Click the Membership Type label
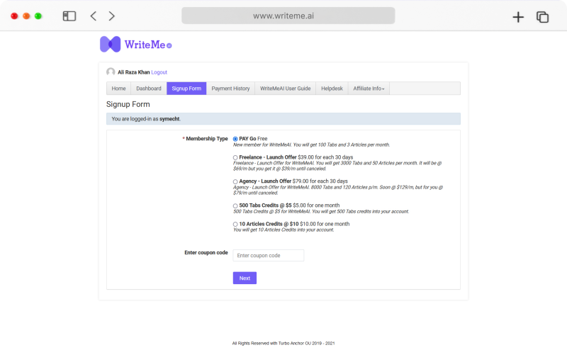 (x=207, y=139)
